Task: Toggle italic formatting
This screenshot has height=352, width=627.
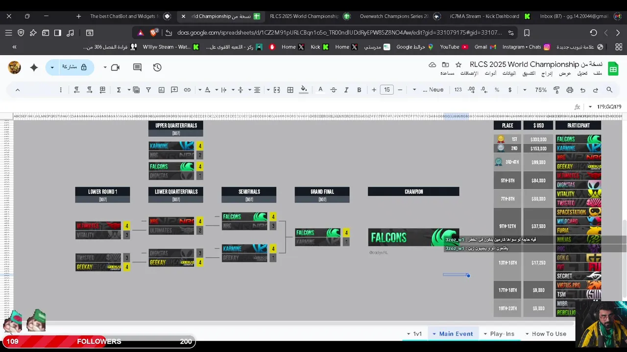Action: point(346,90)
